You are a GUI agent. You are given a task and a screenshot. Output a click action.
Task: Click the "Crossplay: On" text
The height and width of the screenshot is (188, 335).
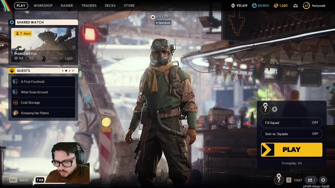[x=292, y=163]
